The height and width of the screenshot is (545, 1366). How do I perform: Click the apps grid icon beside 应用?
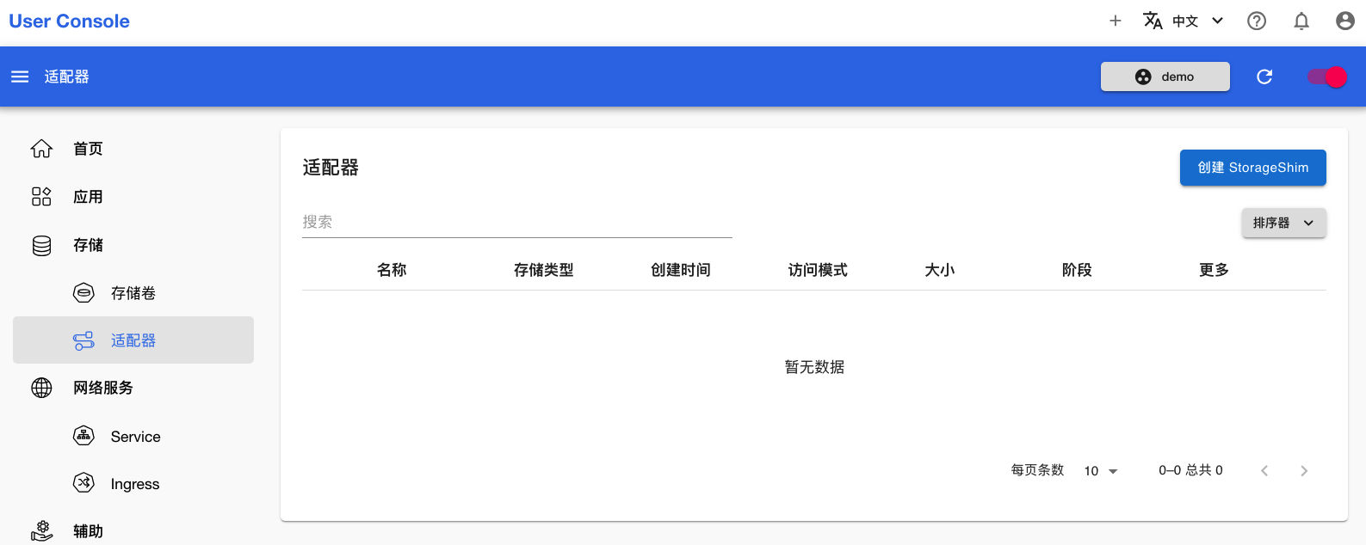[41, 197]
